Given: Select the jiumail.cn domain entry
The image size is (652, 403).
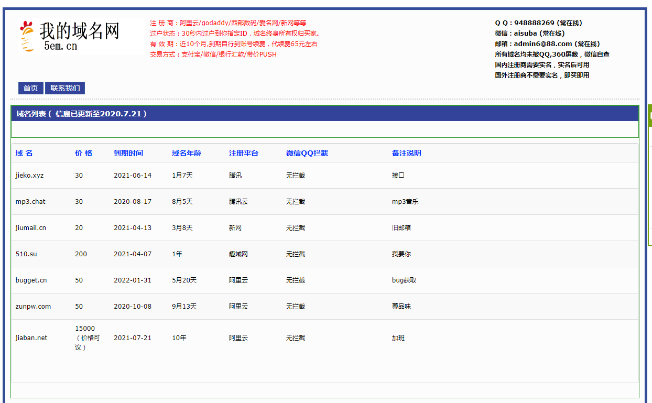Looking at the screenshot, I should (x=31, y=228).
